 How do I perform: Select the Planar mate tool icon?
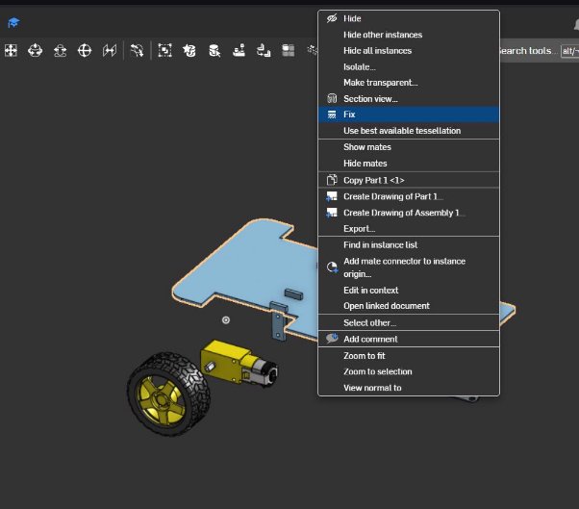[x=11, y=50]
